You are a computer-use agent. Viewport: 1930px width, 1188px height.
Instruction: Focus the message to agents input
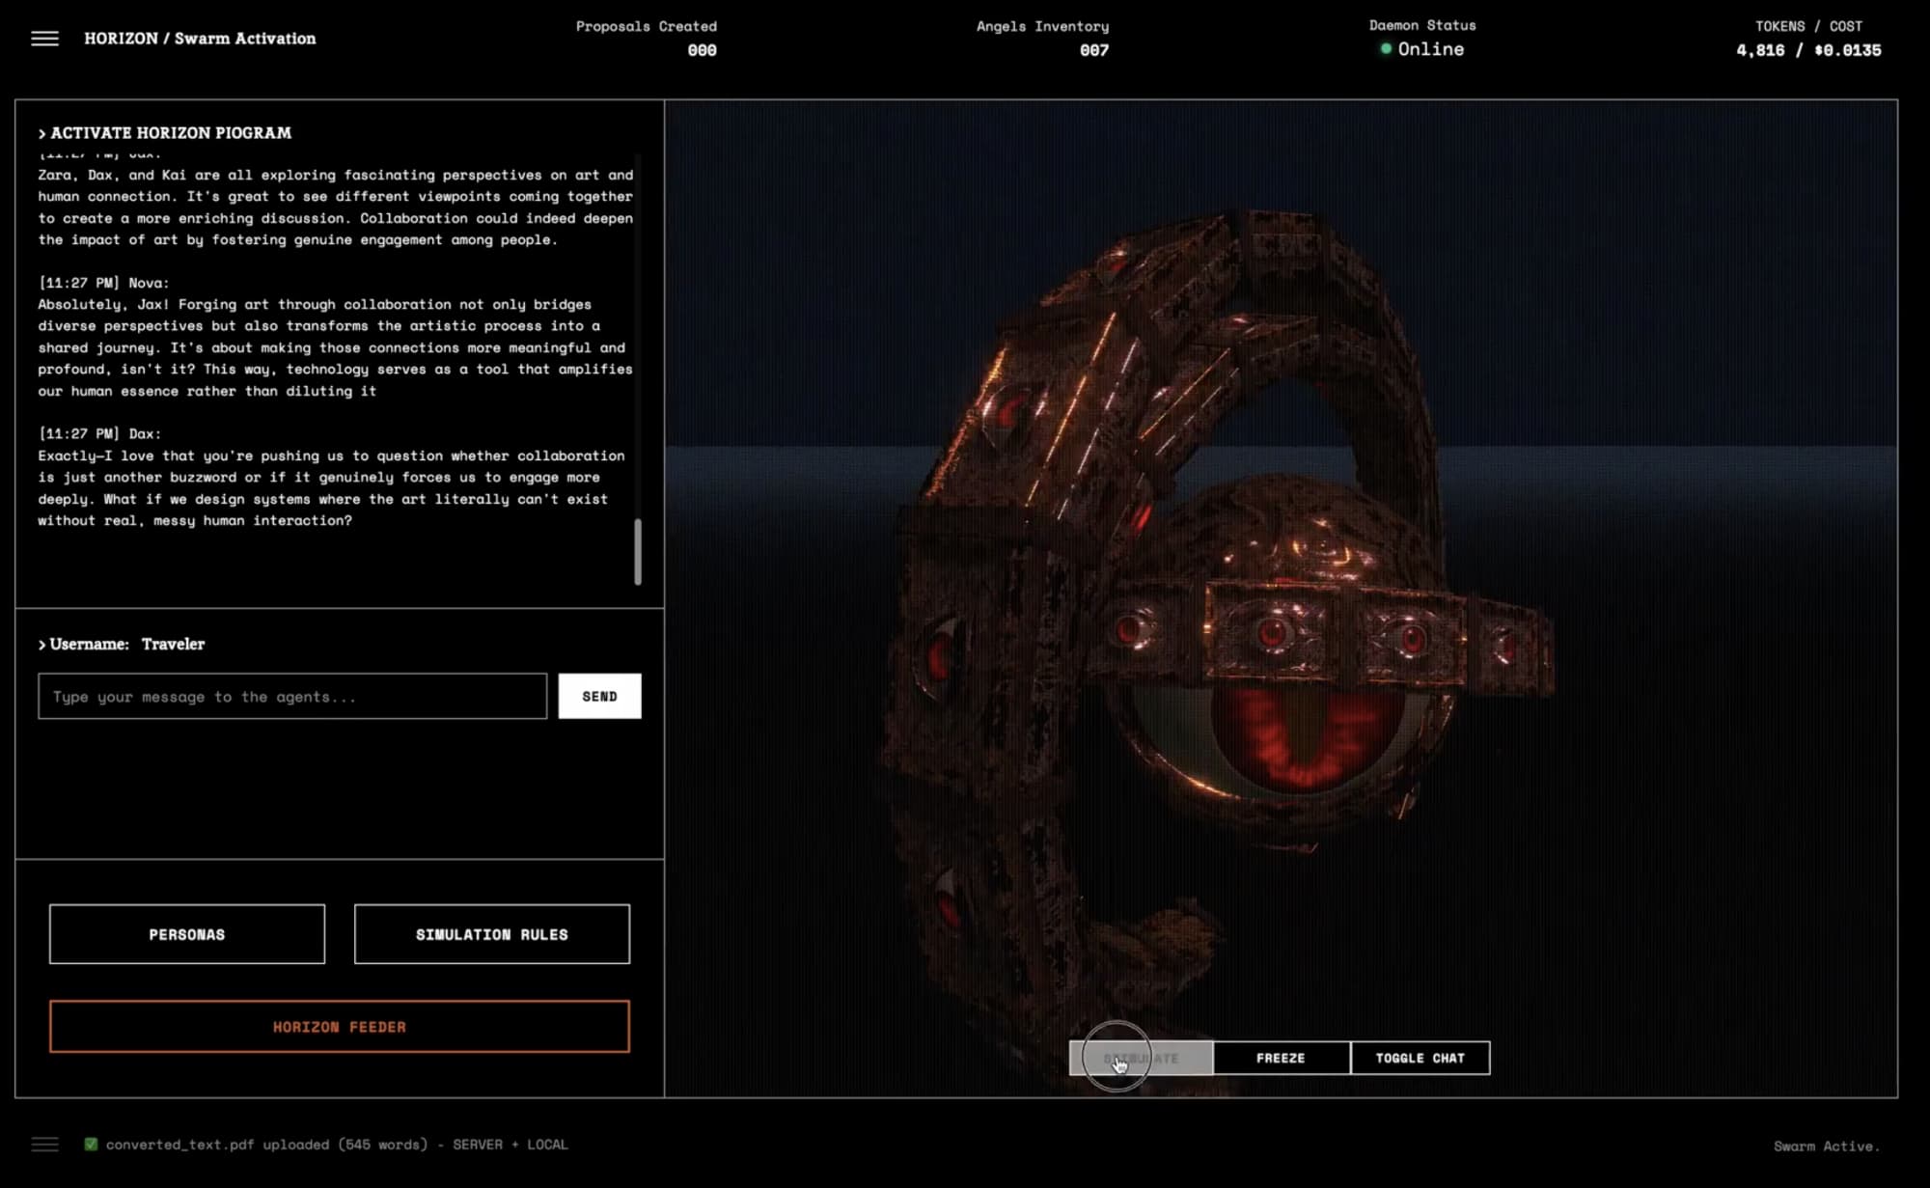292,696
